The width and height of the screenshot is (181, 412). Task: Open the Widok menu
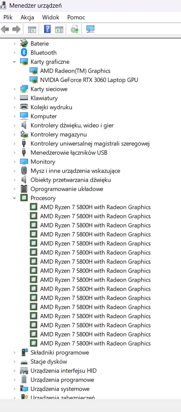pos(51,17)
